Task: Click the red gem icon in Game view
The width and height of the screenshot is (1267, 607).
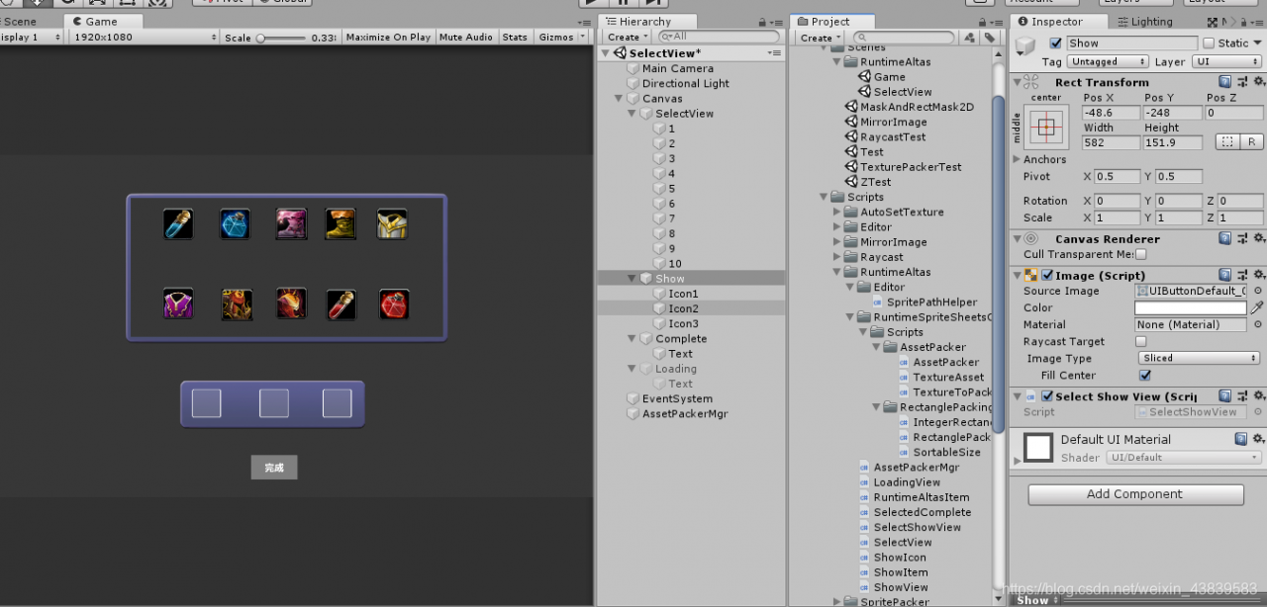Action: click(x=394, y=303)
